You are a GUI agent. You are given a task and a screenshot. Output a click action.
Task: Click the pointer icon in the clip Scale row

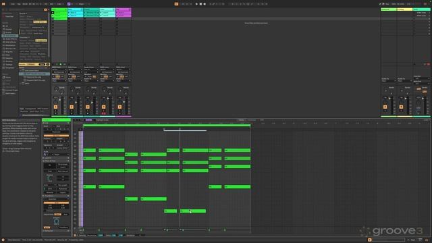45,155
